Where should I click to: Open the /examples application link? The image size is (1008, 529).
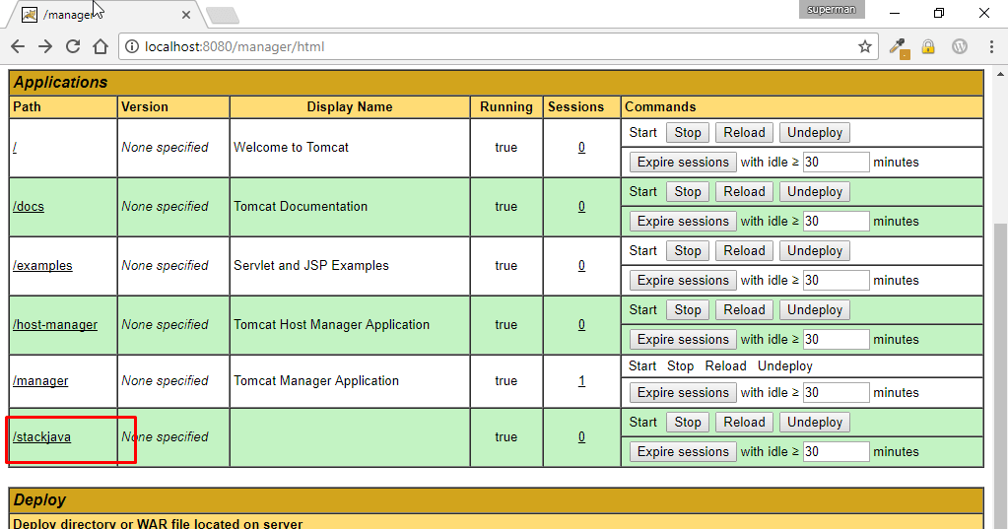point(42,265)
